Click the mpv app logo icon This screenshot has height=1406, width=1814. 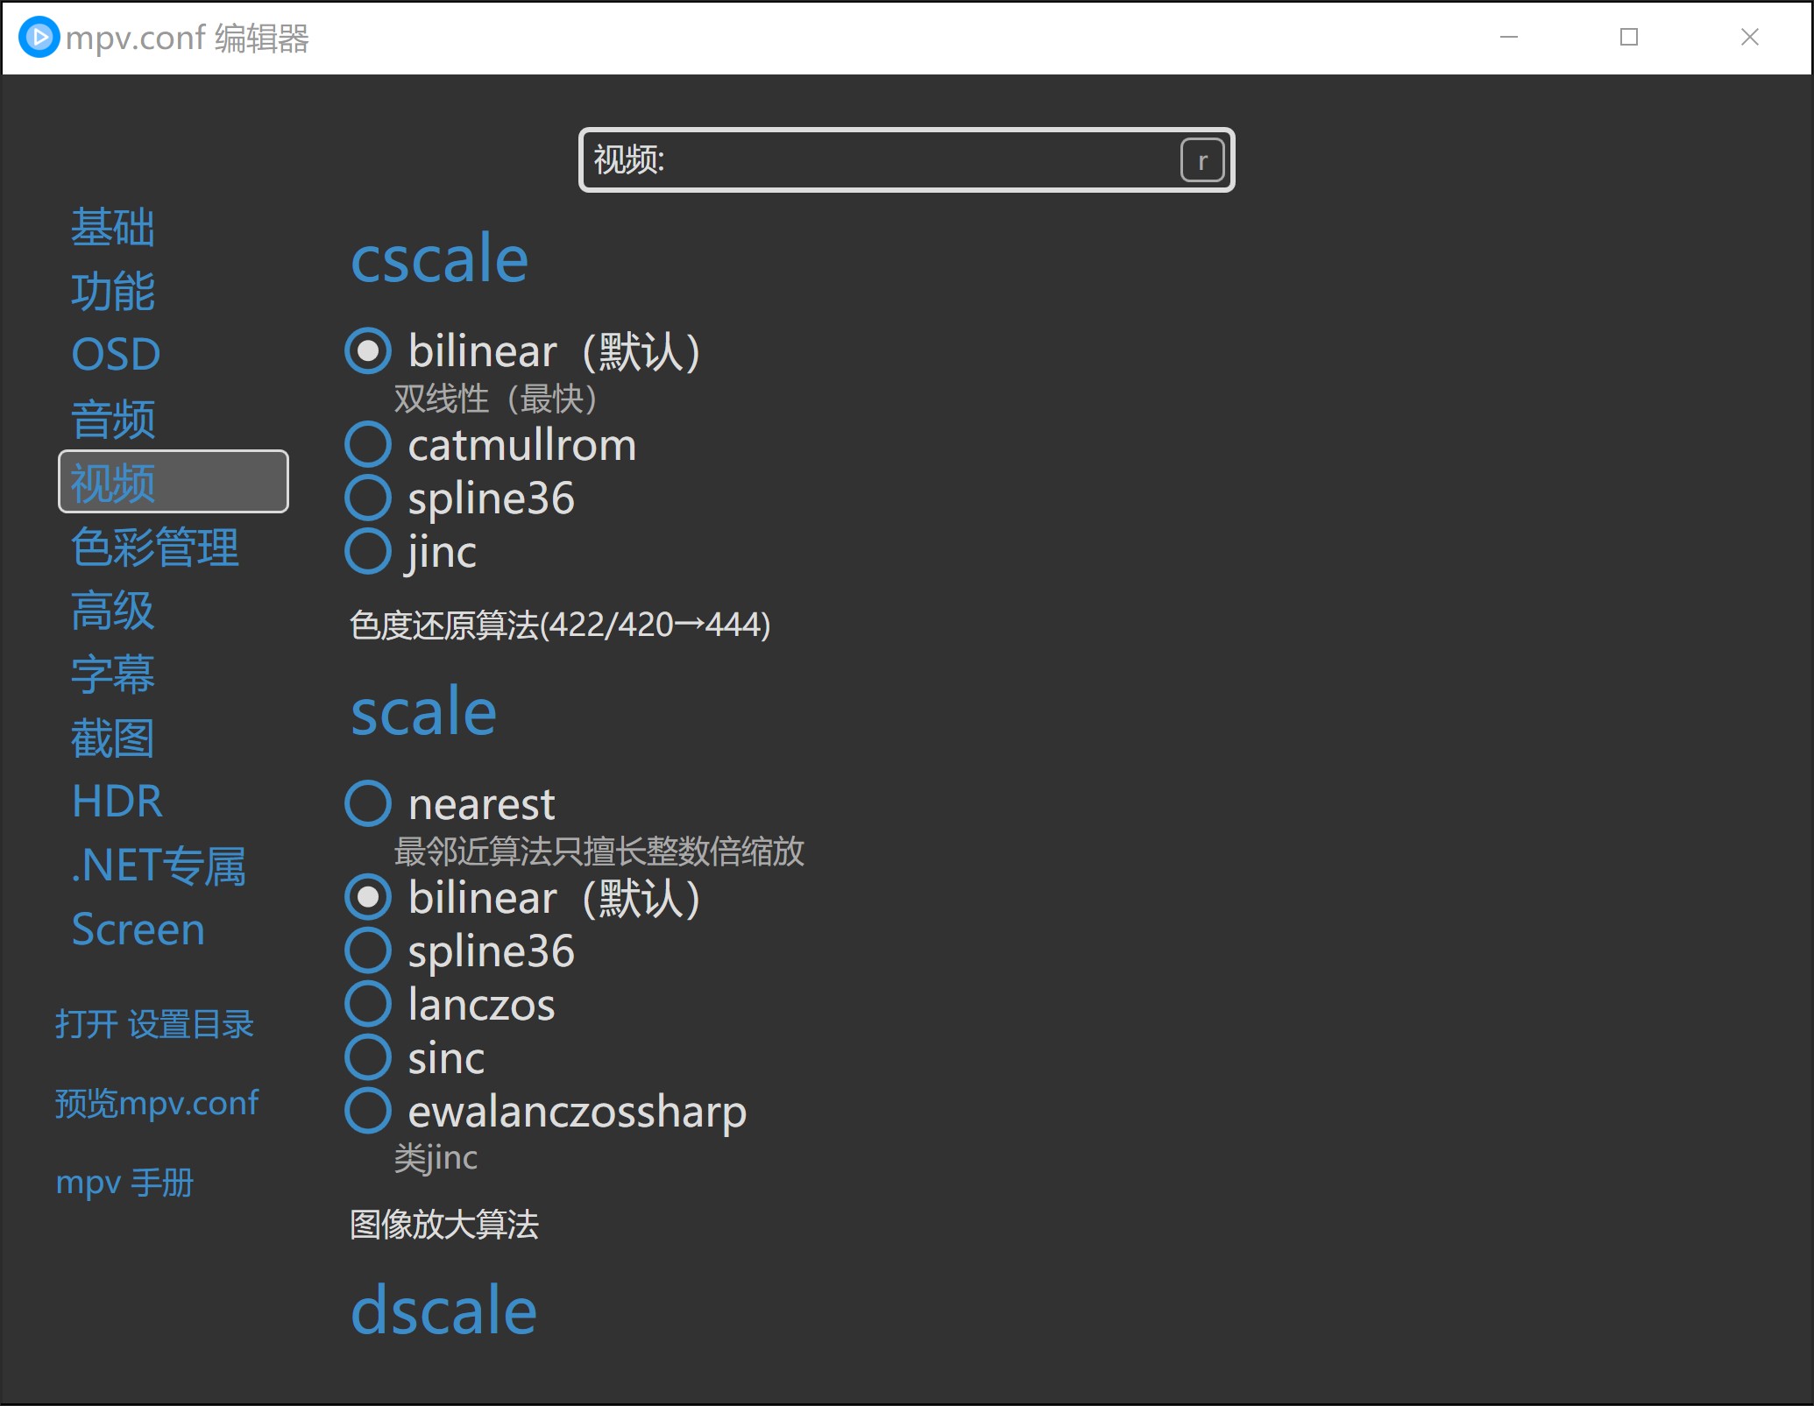click(39, 38)
